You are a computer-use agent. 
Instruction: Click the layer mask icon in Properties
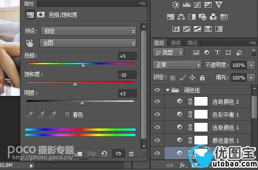[41, 15]
